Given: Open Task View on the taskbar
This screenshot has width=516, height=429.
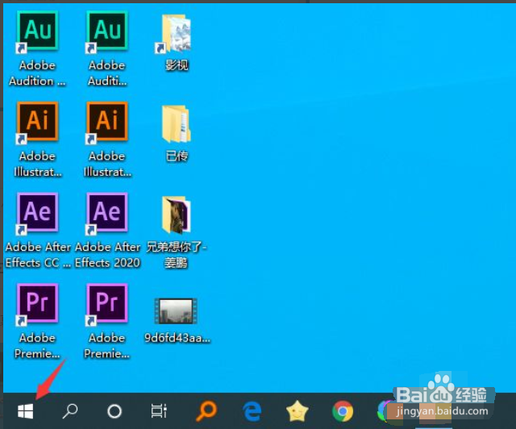Looking at the screenshot, I should click(x=159, y=411).
